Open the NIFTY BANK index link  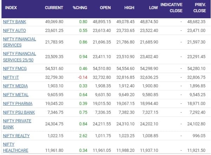14,22
